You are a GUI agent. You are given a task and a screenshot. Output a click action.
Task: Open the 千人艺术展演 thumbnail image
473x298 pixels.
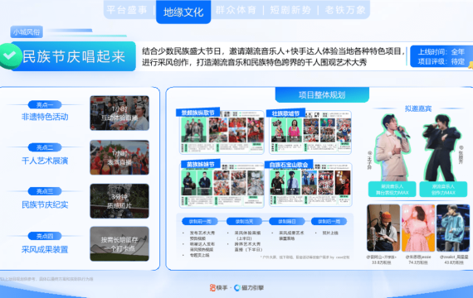119,157
